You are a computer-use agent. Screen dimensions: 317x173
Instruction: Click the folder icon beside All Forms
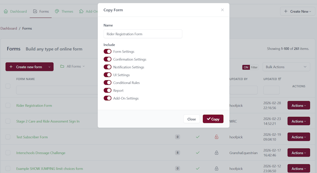coord(62,67)
